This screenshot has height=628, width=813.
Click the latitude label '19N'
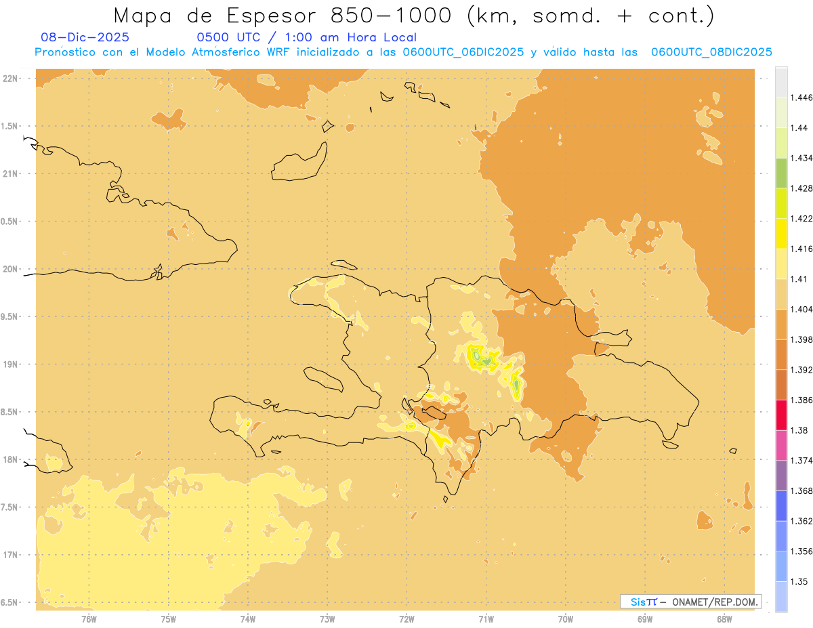click(x=10, y=364)
